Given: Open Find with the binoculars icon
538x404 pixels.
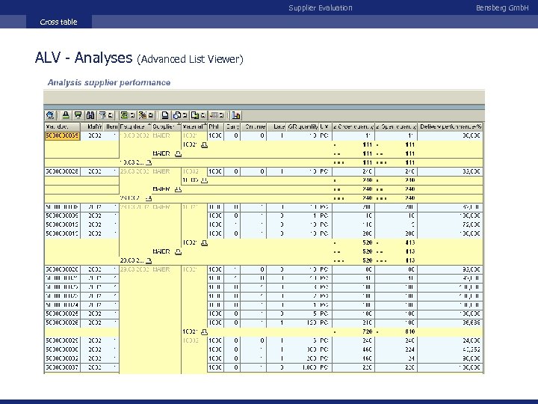Looking at the screenshot, I should pos(90,115).
